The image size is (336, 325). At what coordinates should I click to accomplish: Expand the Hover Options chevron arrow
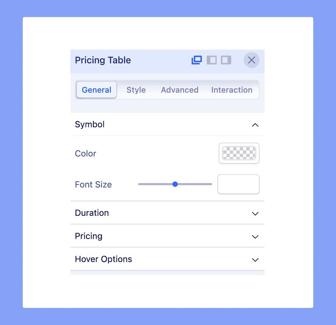[x=255, y=260]
